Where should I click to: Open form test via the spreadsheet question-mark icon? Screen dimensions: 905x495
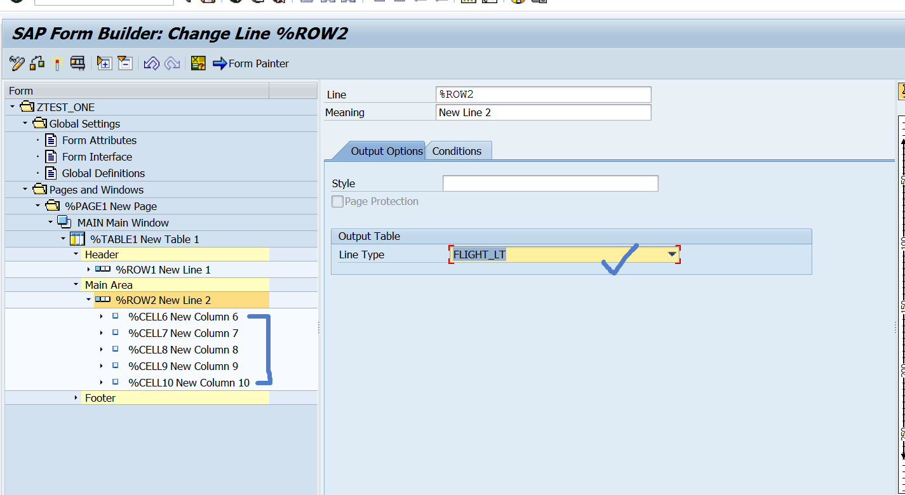point(198,63)
